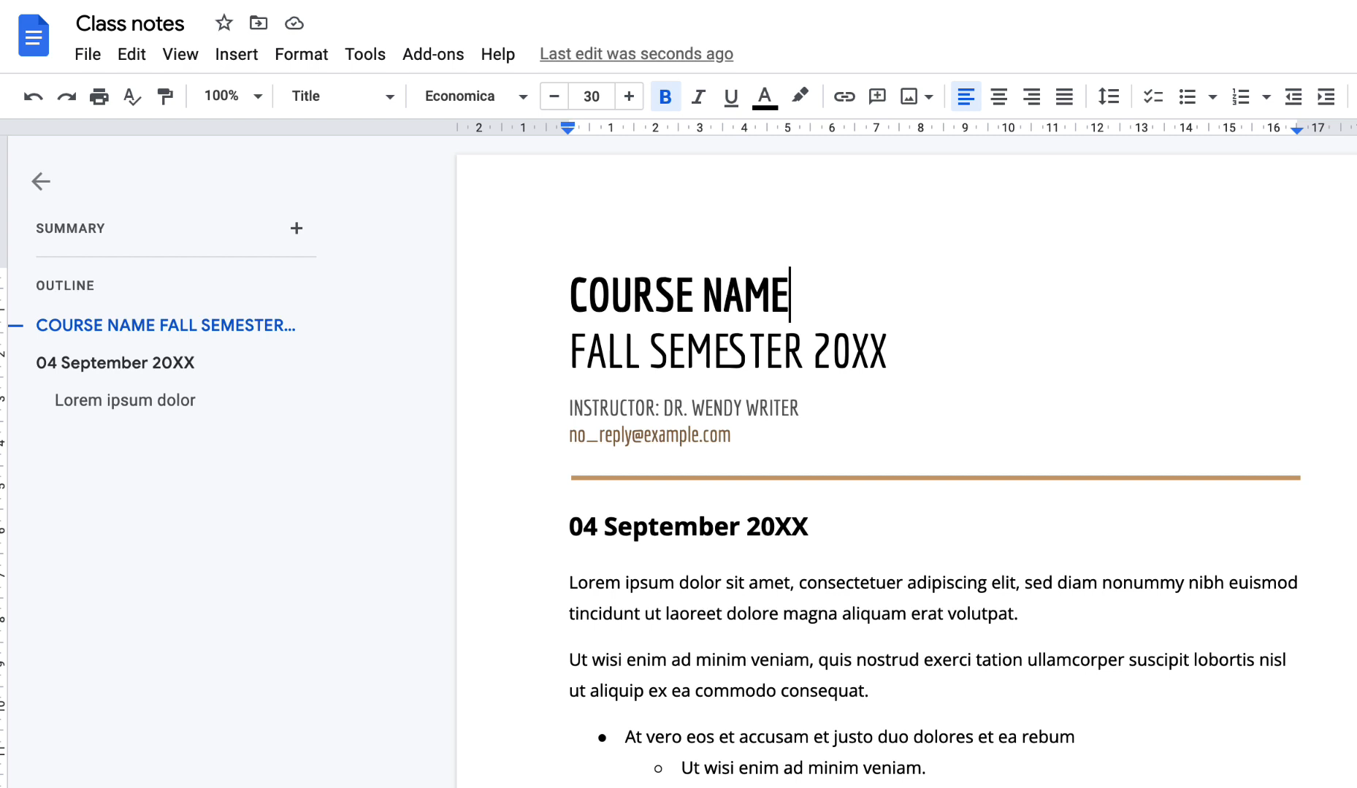
Task: Open the text color picker
Action: tap(765, 96)
